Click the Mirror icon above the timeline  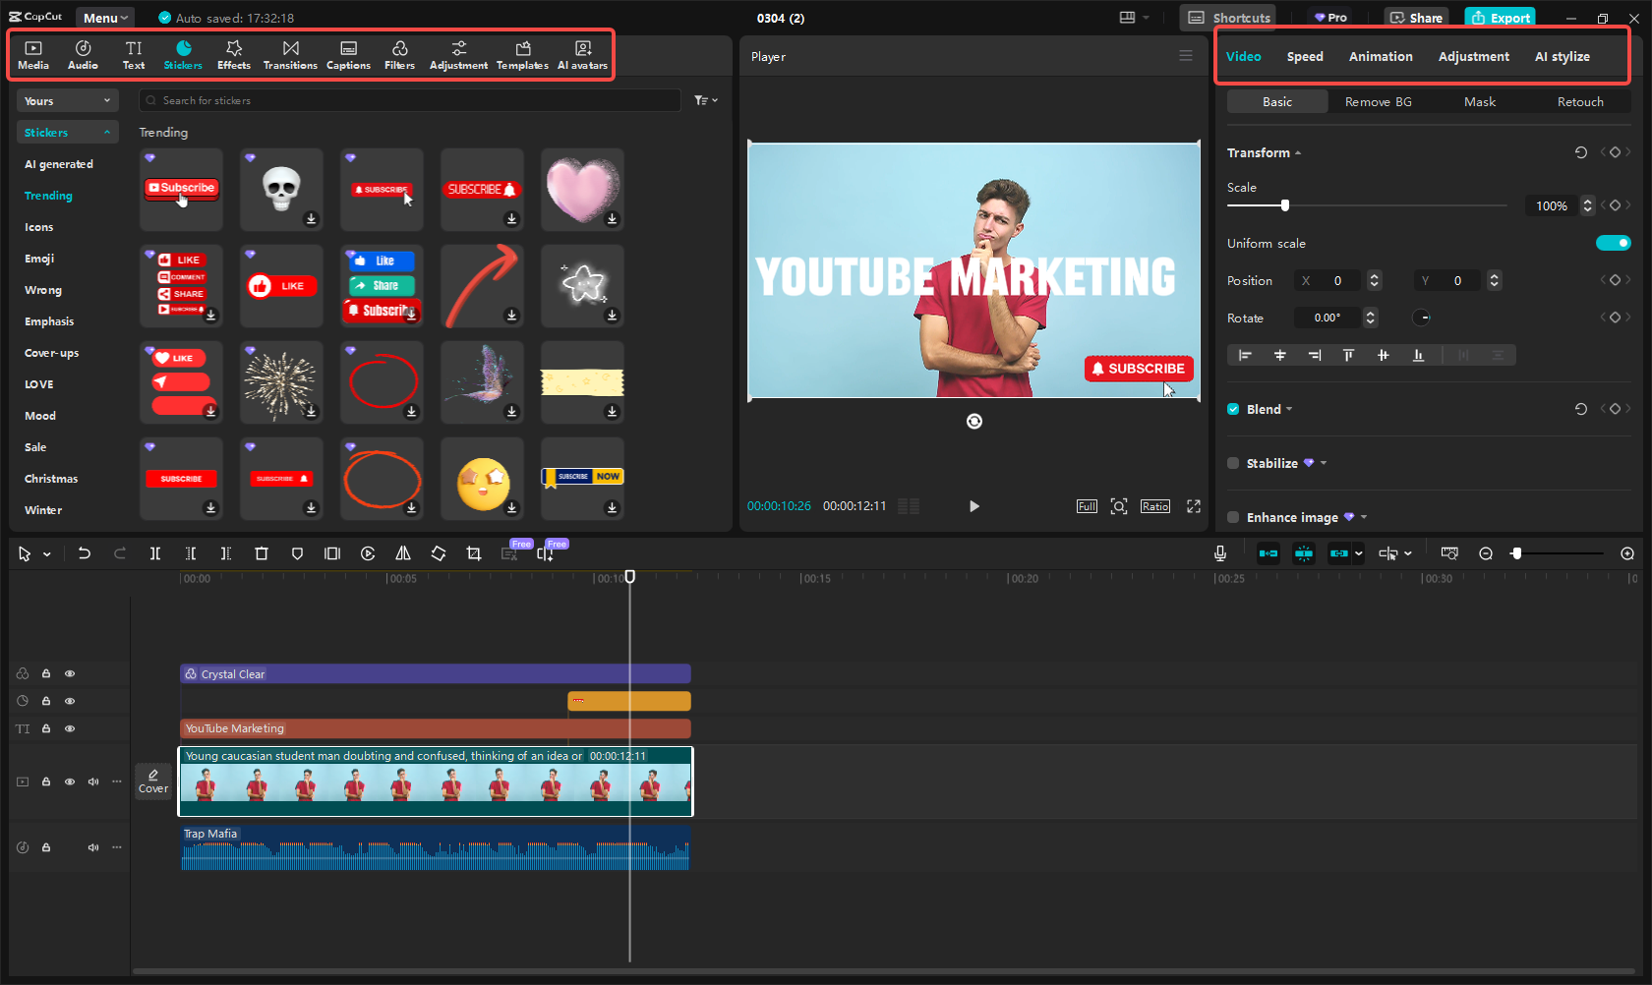click(x=402, y=553)
